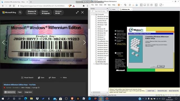Click the Unity mode toolbar icon

152,5
